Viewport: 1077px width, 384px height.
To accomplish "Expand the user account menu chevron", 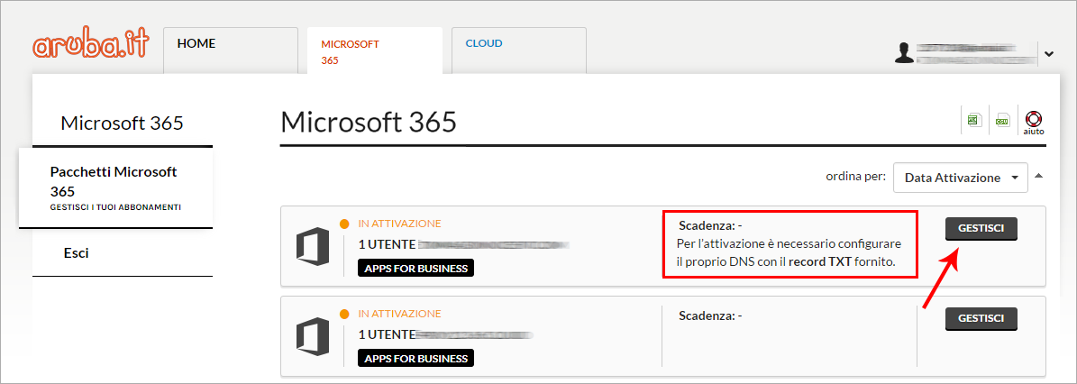I will [x=1048, y=54].
